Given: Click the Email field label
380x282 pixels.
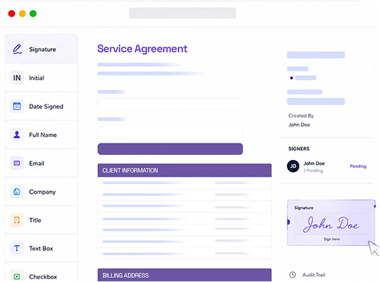Looking at the screenshot, I should [x=37, y=163].
